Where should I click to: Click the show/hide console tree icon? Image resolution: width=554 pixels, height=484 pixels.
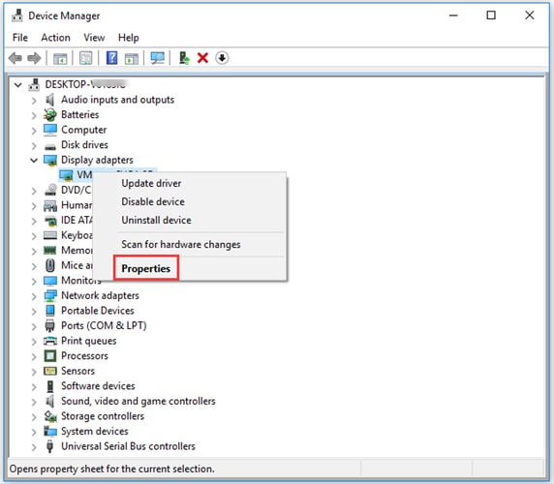[x=60, y=58]
